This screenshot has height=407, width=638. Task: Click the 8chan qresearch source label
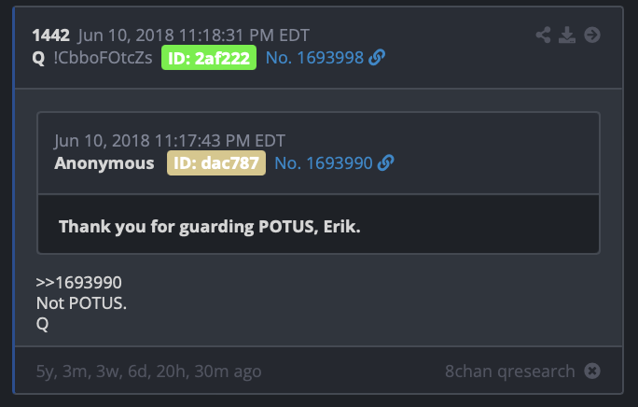coord(510,372)
